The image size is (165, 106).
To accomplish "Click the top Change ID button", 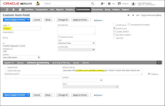I will point(63,20).
